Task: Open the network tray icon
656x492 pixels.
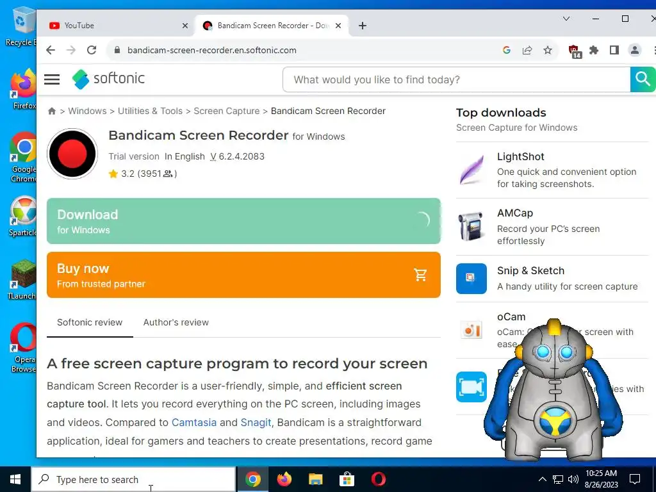Action: (x=558, y=479)
